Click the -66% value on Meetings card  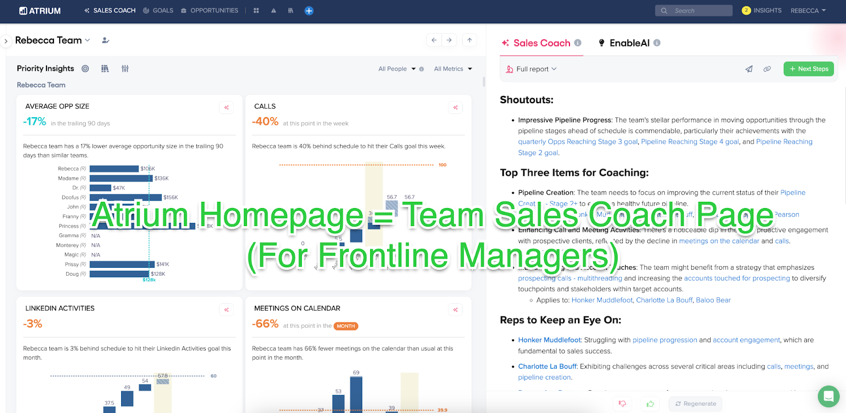pyautogui.click(x=265, y=324)
